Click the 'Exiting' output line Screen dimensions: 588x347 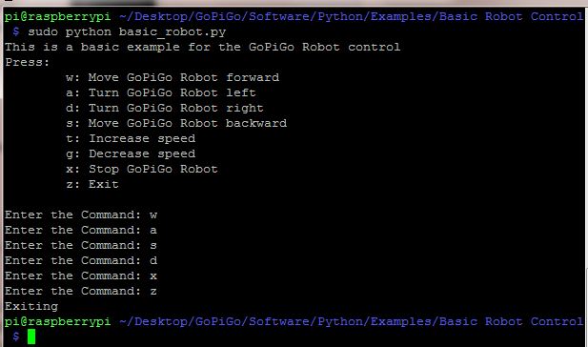coord(31,307)
